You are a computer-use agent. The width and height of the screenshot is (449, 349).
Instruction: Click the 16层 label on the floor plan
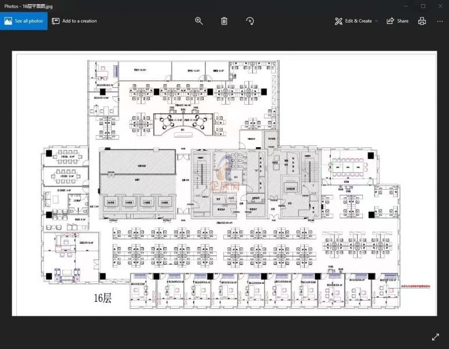point(103,298)
